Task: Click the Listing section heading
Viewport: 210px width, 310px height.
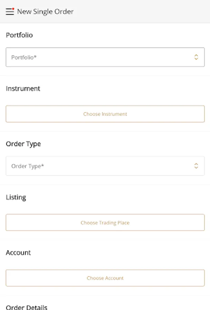Action: coord(16,197)
